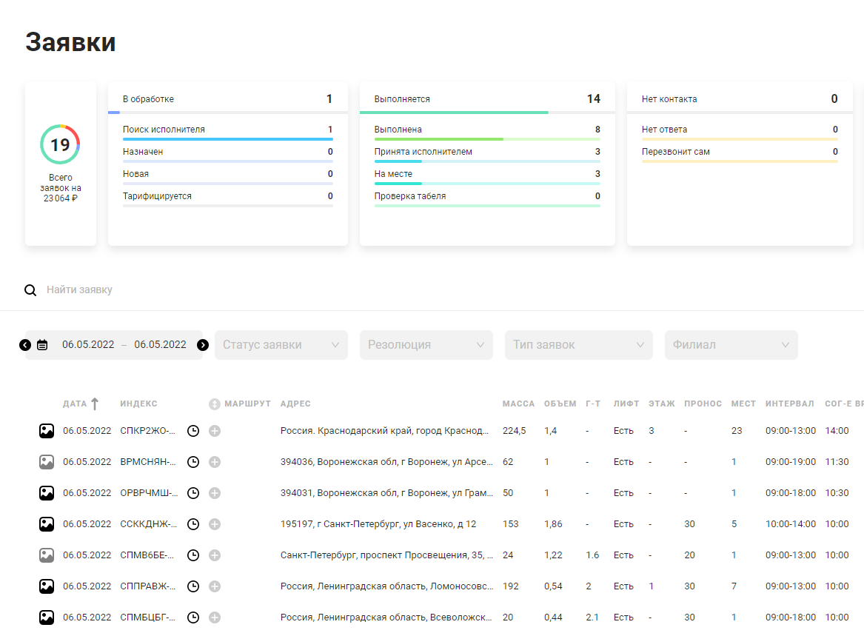Select Новая status row
The height and width of the screenshot is (636, 864).
coord(227,175)
